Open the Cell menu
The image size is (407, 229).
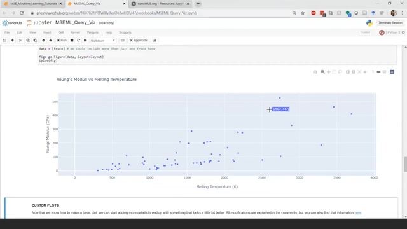click(x=61, y=32)
